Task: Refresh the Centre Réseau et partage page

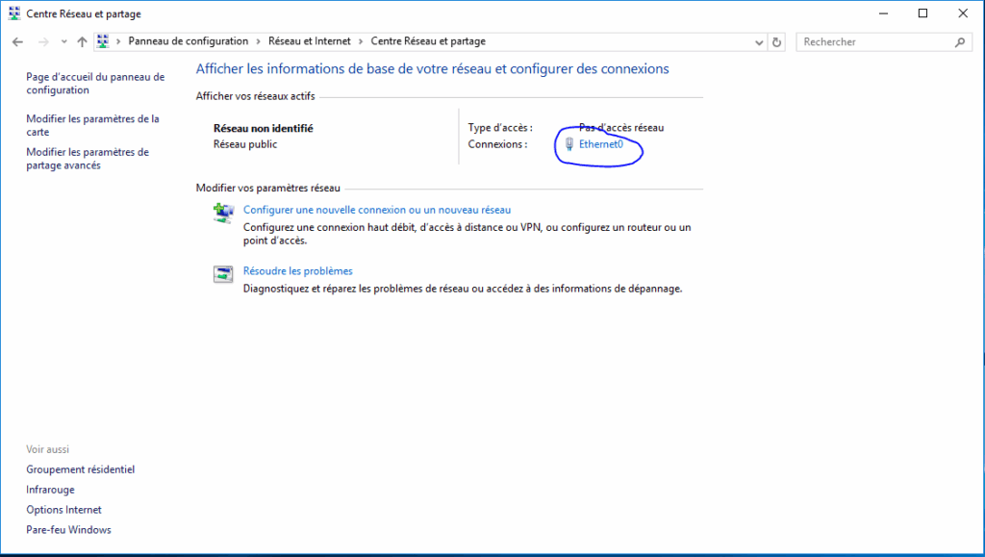Action: pyautogui.click(x=777, y=42)
